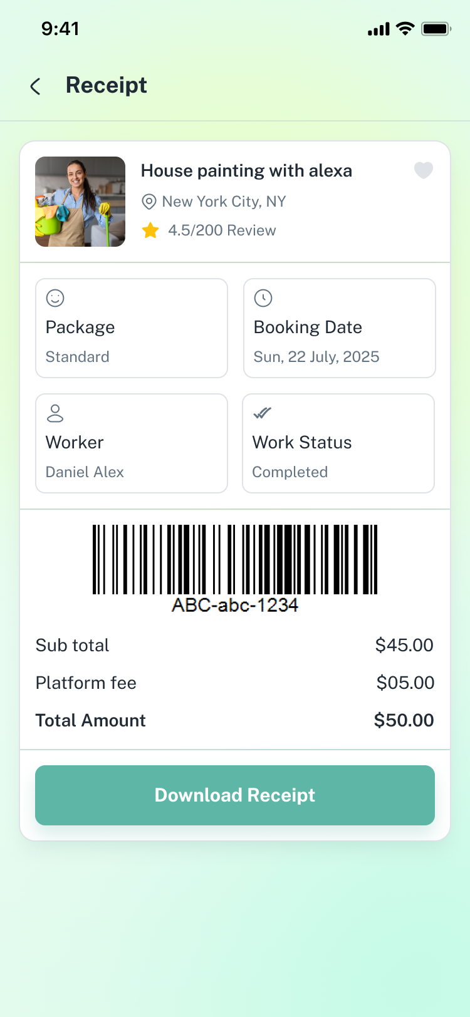The width and height of the screenshot is (470, 1017).
Task: Click the receipt barcode image
Action: pyautogui.click(x=235, y=560)
